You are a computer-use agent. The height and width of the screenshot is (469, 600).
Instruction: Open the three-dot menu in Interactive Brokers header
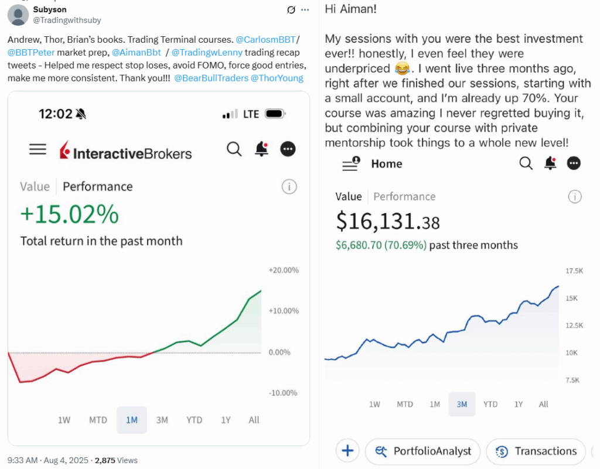pos(288,149)
